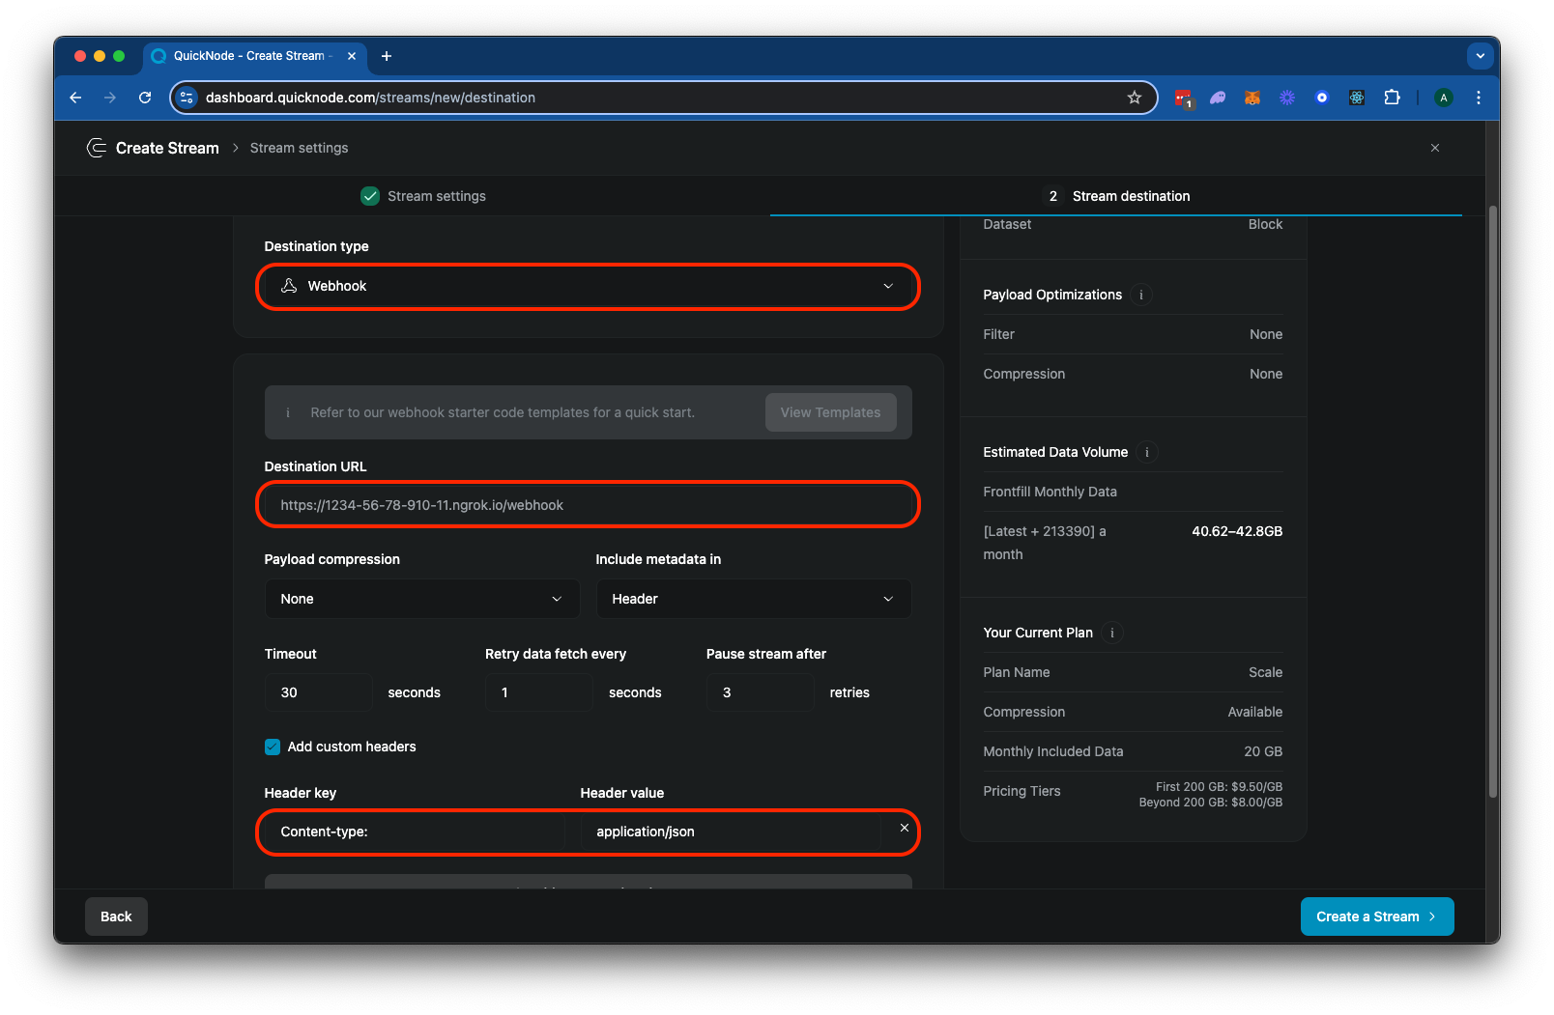Click the page vertical scrollbar
Image resolution: width=1554 pixels, height=1015 pixels.
click(x=1493, y=502)
